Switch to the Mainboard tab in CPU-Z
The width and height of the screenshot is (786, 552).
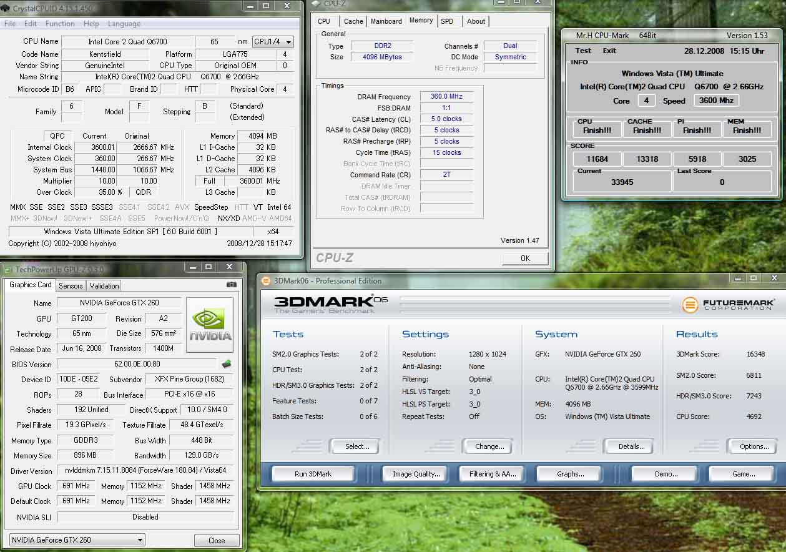[x=386, y=21]
